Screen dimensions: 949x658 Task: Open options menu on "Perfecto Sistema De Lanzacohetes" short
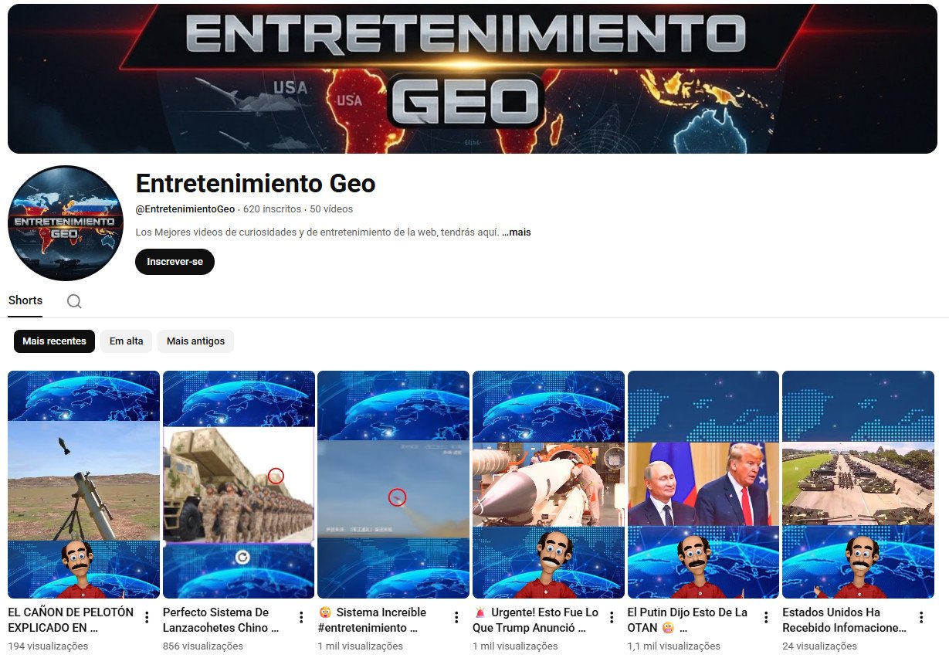pos(300,617)
